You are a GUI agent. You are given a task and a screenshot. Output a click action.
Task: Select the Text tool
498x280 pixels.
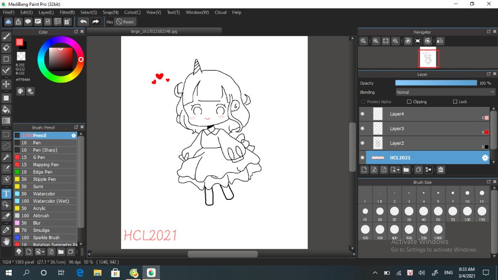tap(6, 193)
